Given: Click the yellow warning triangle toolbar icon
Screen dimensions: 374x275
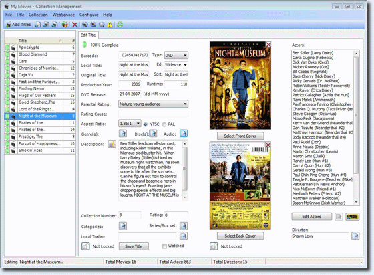Looking at the screenshot, I should (110, 25).
